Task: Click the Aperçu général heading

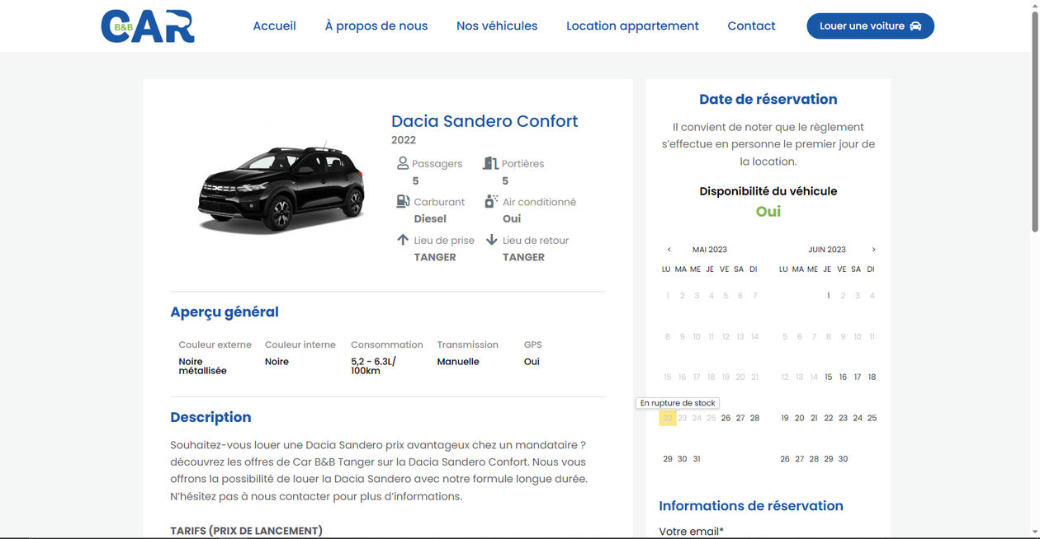Action: coord(225,312)
